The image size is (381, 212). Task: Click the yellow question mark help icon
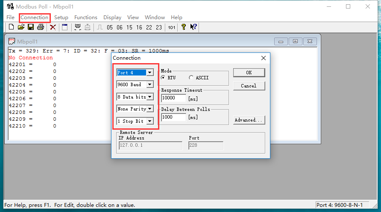point(184,27)
